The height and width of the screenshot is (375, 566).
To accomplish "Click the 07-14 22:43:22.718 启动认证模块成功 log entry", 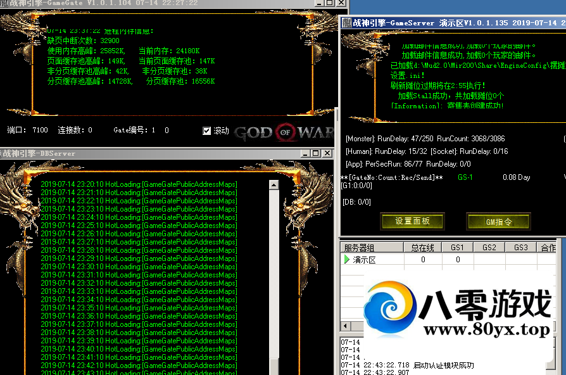I will pos(407,365).
